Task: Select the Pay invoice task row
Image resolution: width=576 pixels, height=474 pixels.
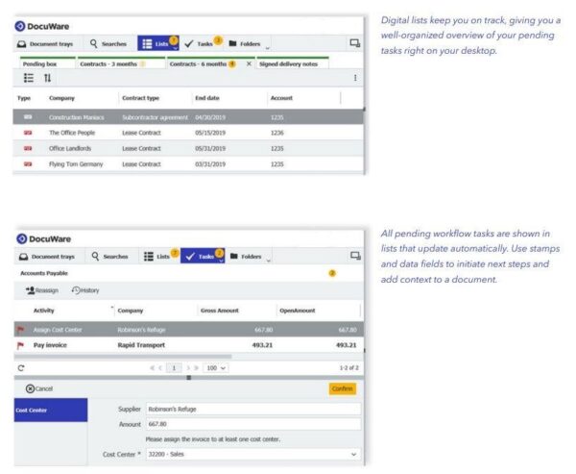Action: (189, 345)
